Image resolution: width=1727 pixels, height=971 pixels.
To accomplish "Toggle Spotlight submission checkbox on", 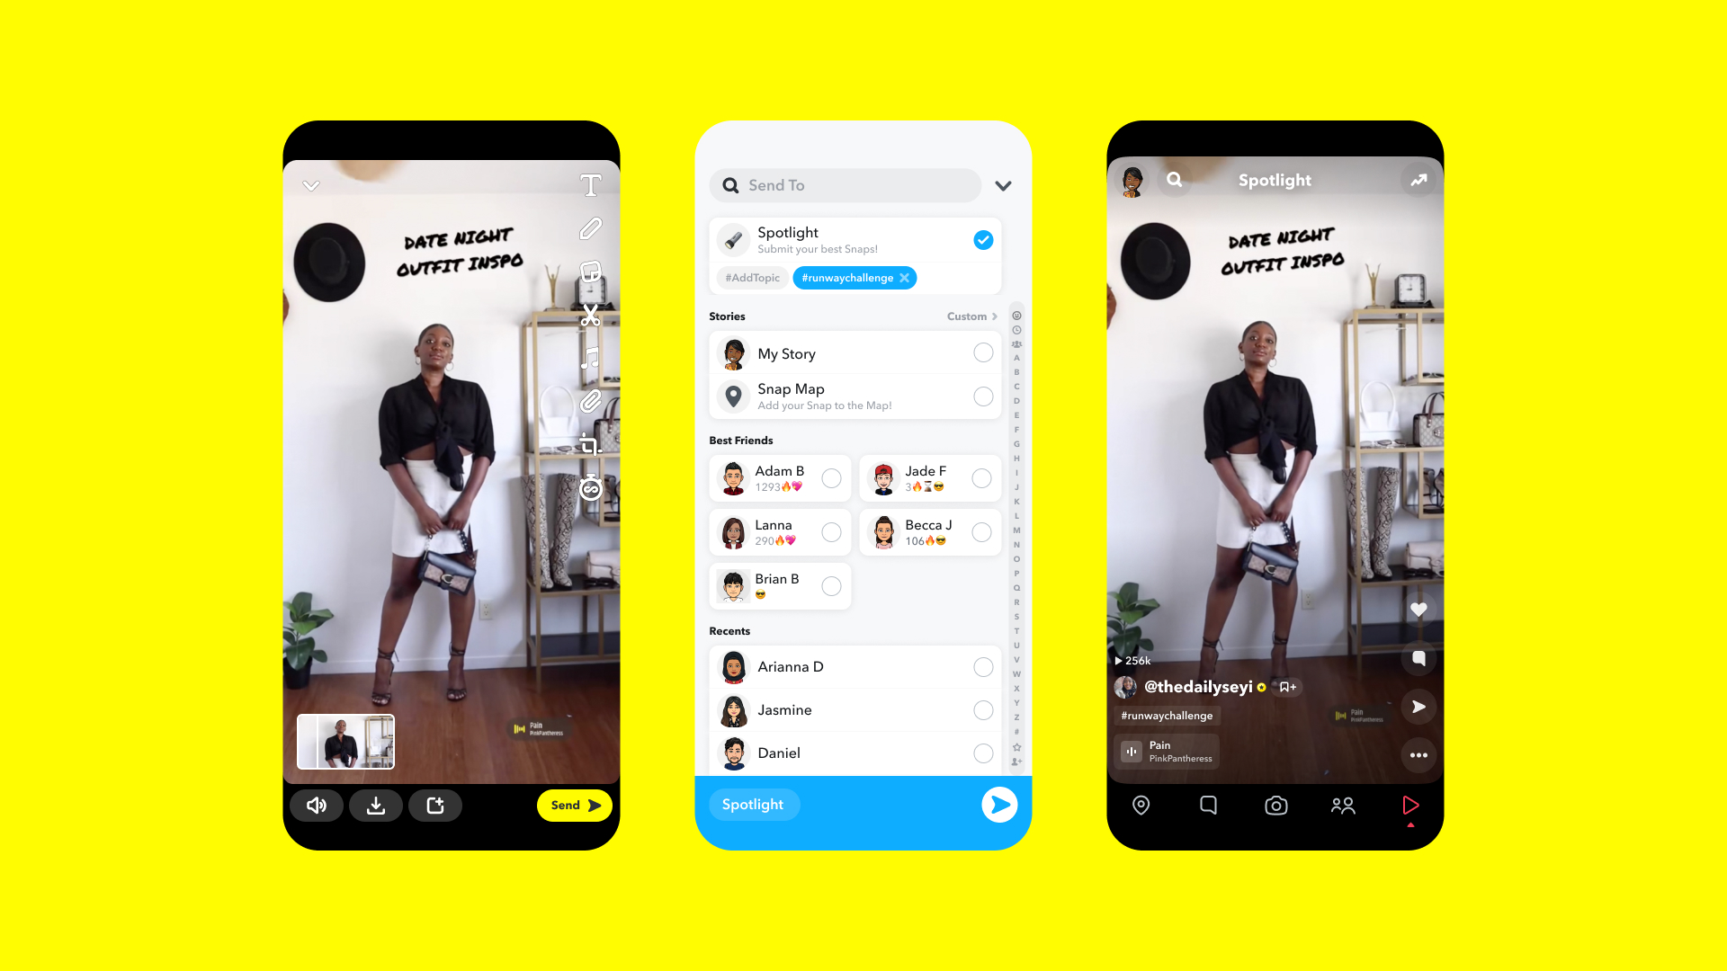I will pos(982,238).
